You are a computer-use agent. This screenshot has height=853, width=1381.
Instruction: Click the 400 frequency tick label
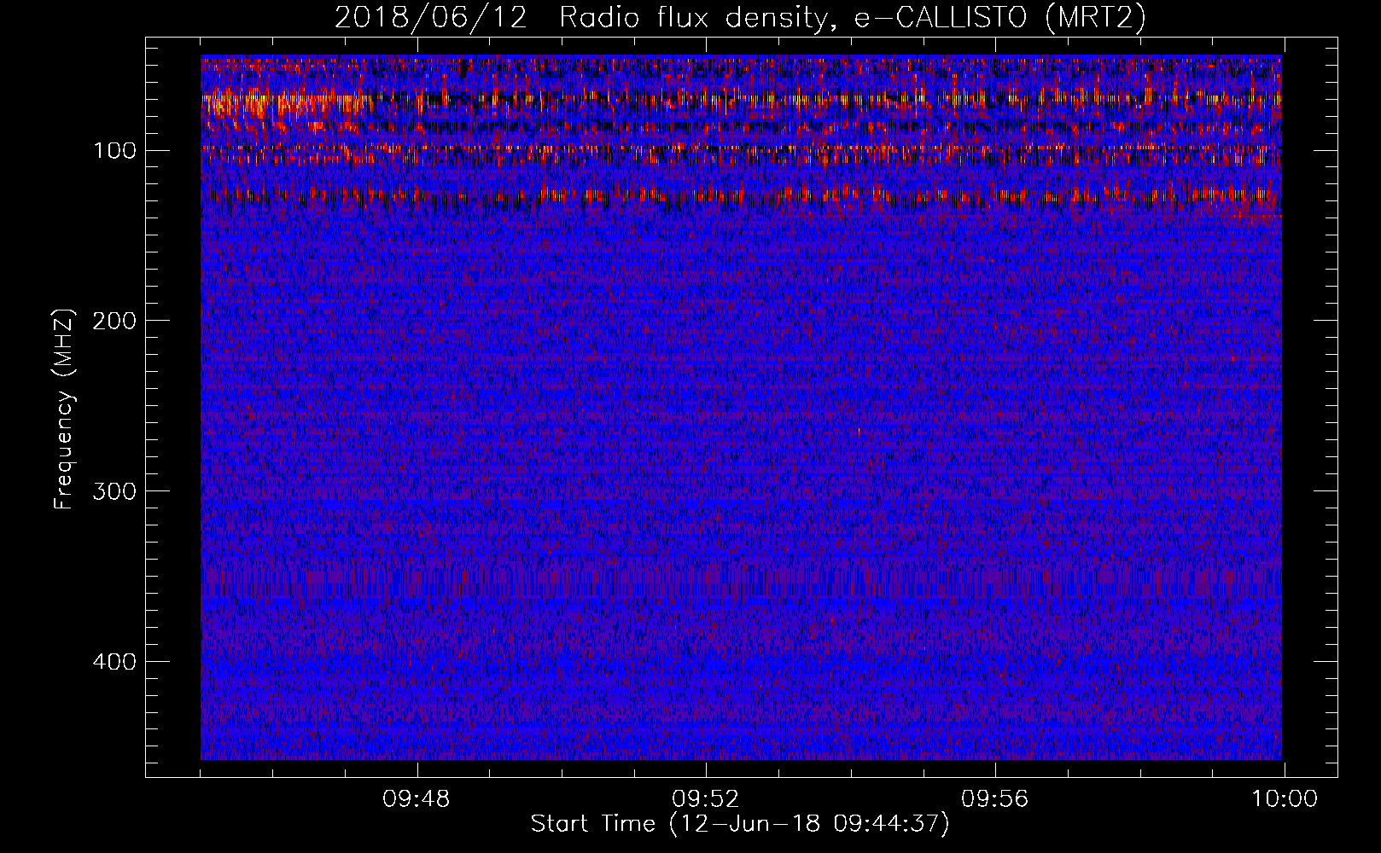tap(114, 663)
